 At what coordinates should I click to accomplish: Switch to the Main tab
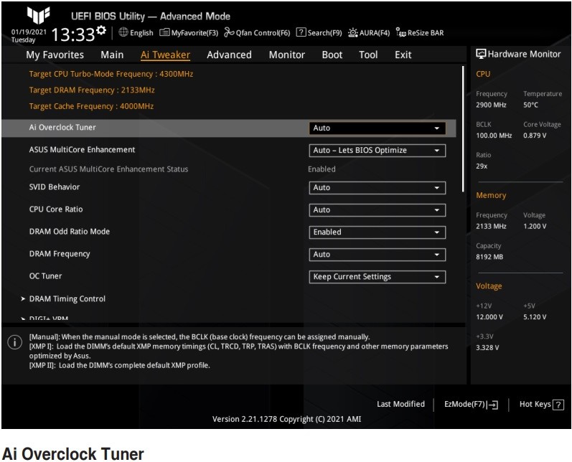coord(112,55)
